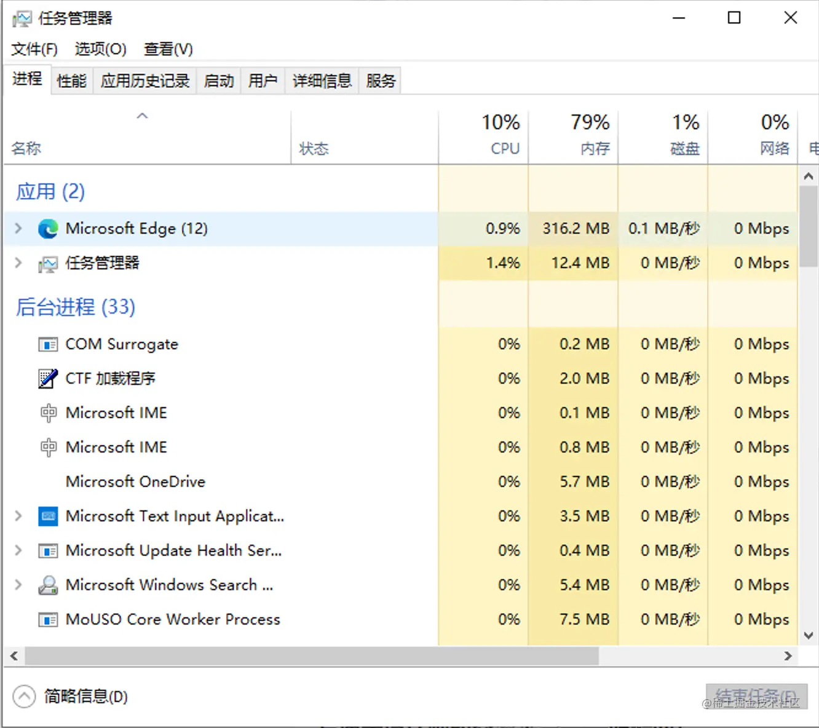Switch to the 用户 tab
Screen dimensions: 819x728
tap(263, 81)
